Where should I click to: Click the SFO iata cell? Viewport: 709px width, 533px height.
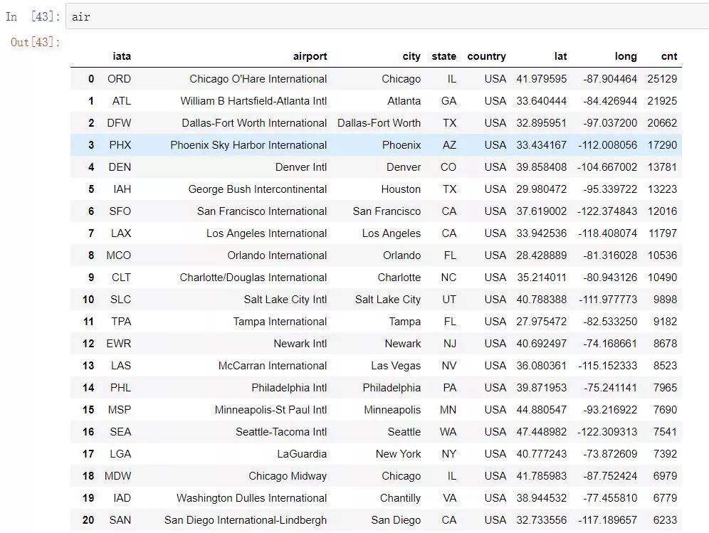120,211
